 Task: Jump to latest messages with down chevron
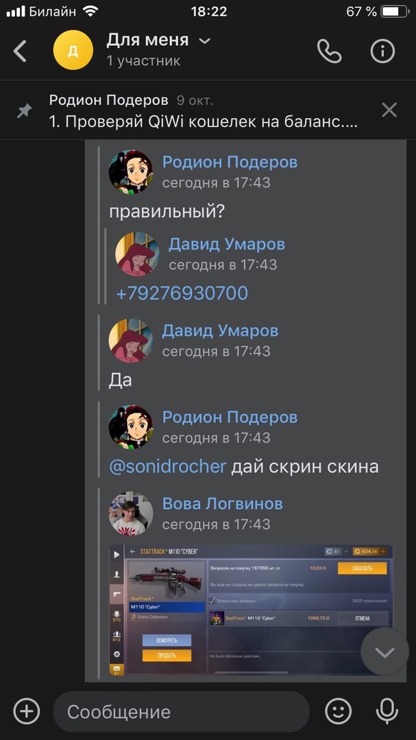tap(385, 652)
